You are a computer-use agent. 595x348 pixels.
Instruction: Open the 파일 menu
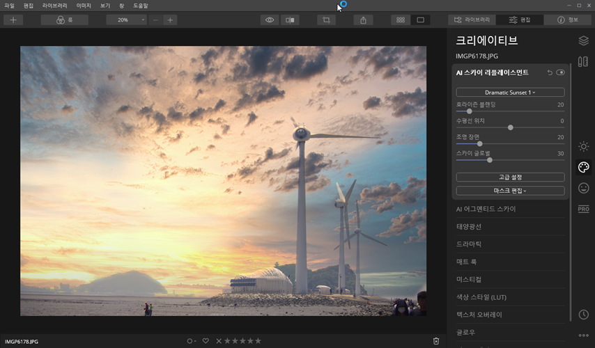[9, 6]
